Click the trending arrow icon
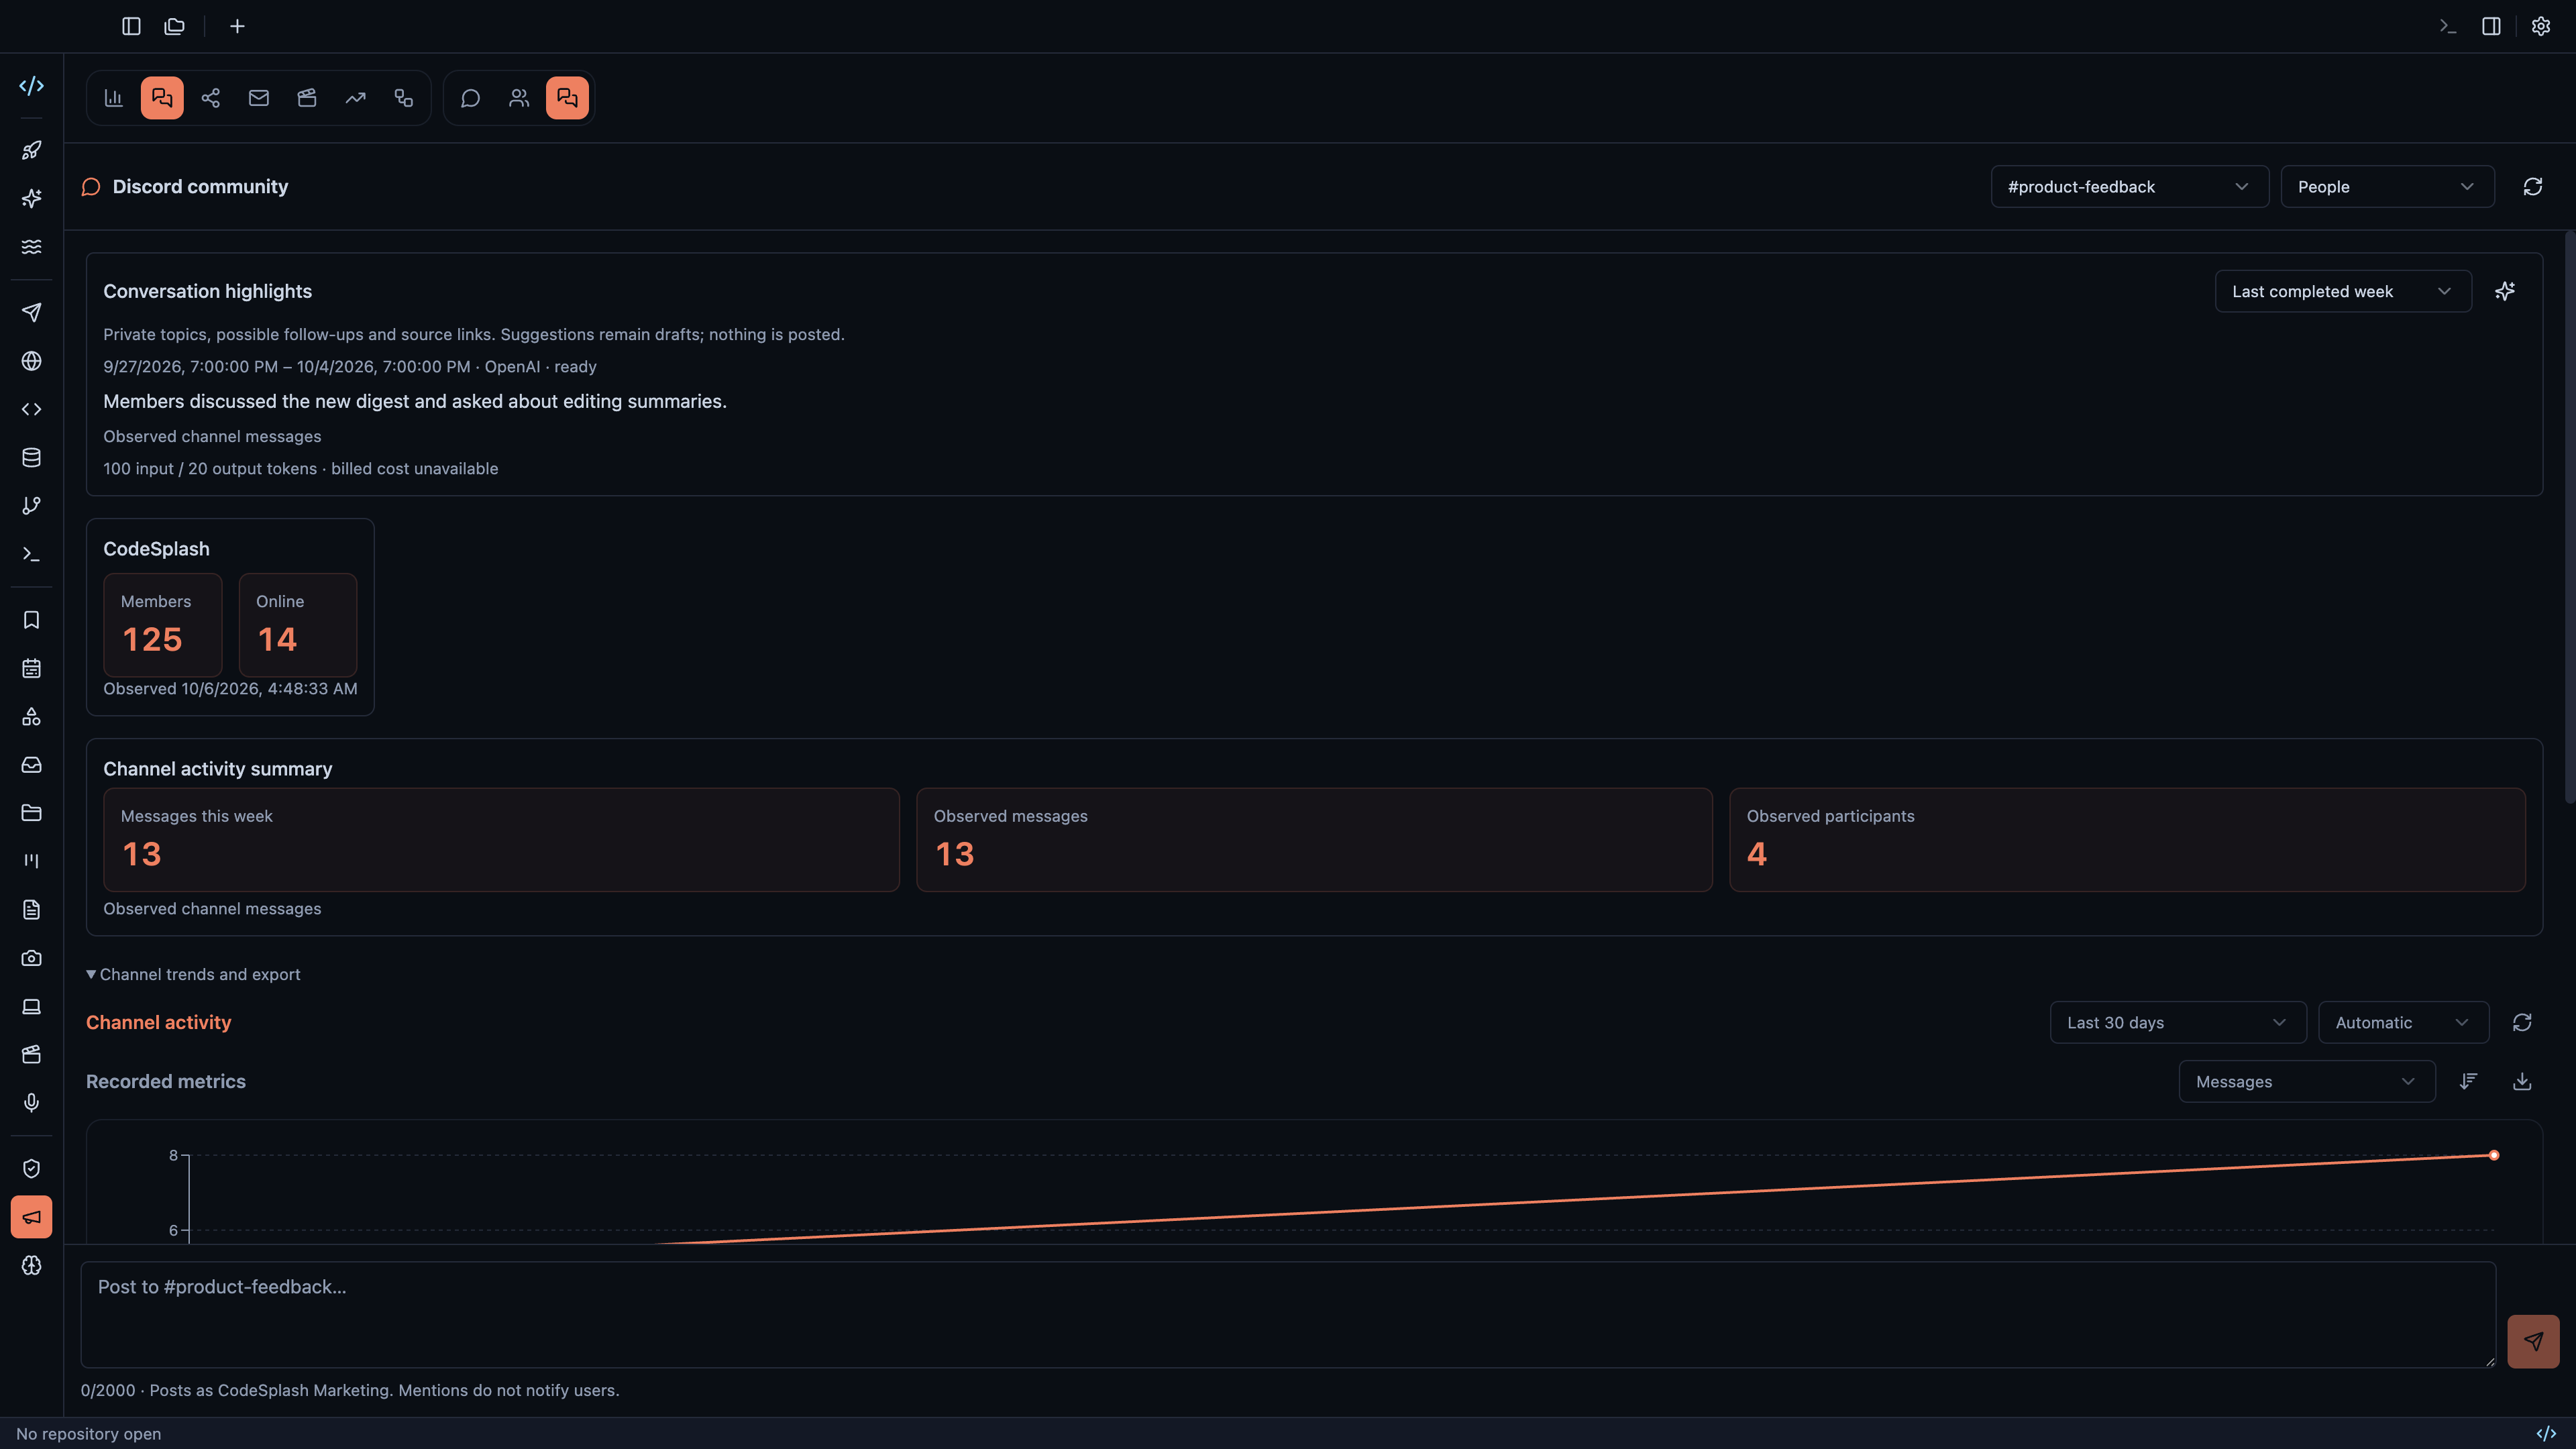 [356, 98]
